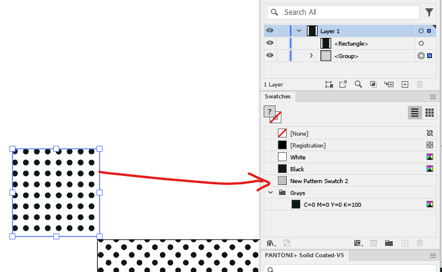The width and height of the screenshot is (442, 272).
Task: Switch swatches to thumbnail grid view
Action: click(430, 113)
